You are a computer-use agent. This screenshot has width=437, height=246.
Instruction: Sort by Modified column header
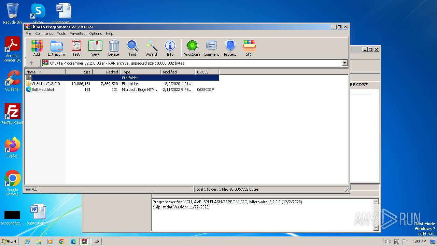[178, 72]
